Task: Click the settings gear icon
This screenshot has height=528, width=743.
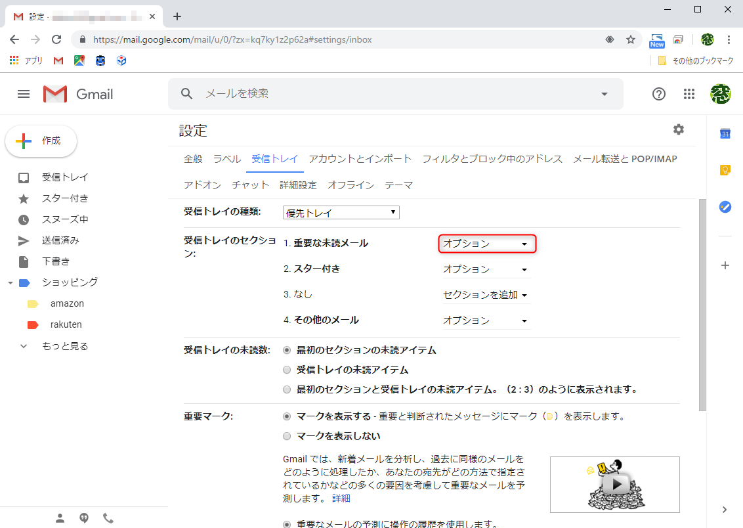Action: (678, 129)
